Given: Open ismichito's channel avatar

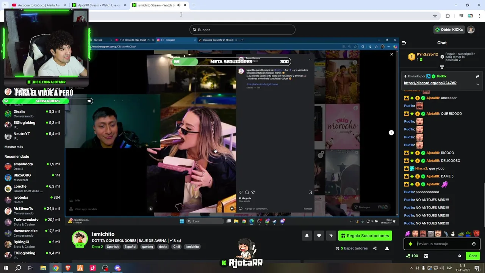Looking at the screenshot, I should (x=80, y=238).
